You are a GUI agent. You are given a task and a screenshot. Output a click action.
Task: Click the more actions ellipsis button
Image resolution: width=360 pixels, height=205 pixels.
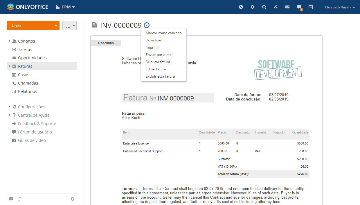coord(69,26)
